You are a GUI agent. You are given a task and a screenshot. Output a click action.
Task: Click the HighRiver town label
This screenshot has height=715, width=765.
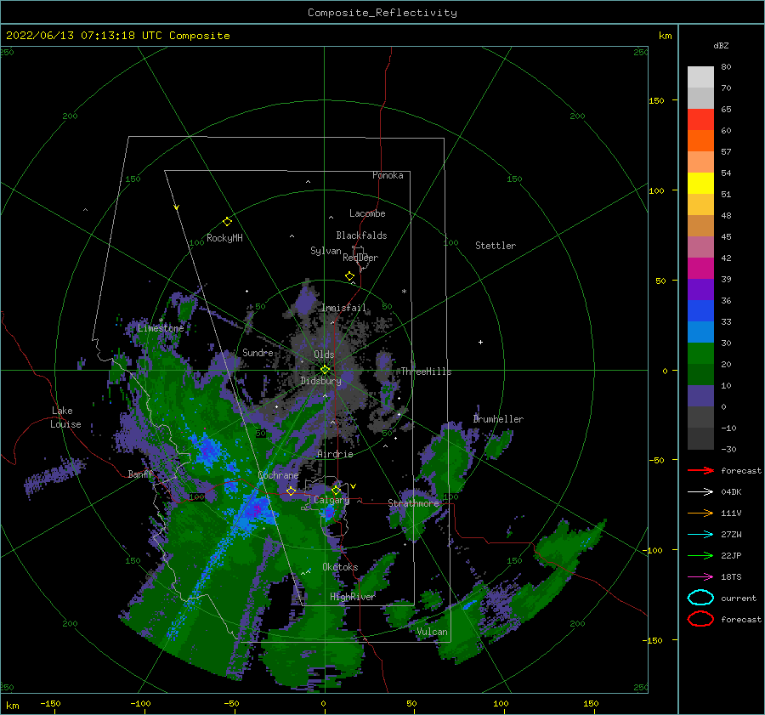point(352,597)
